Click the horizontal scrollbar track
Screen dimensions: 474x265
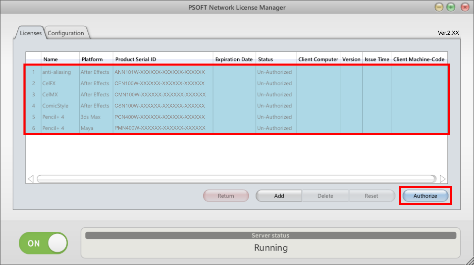(x=236, y=179)
